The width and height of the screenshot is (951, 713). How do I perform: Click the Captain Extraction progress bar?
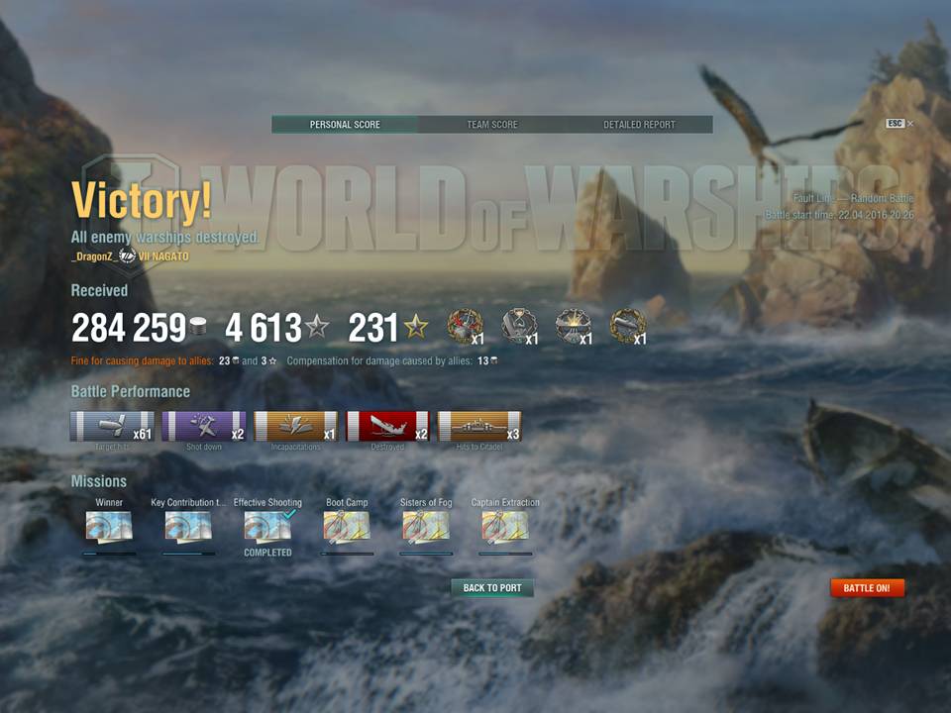[505, 554]
